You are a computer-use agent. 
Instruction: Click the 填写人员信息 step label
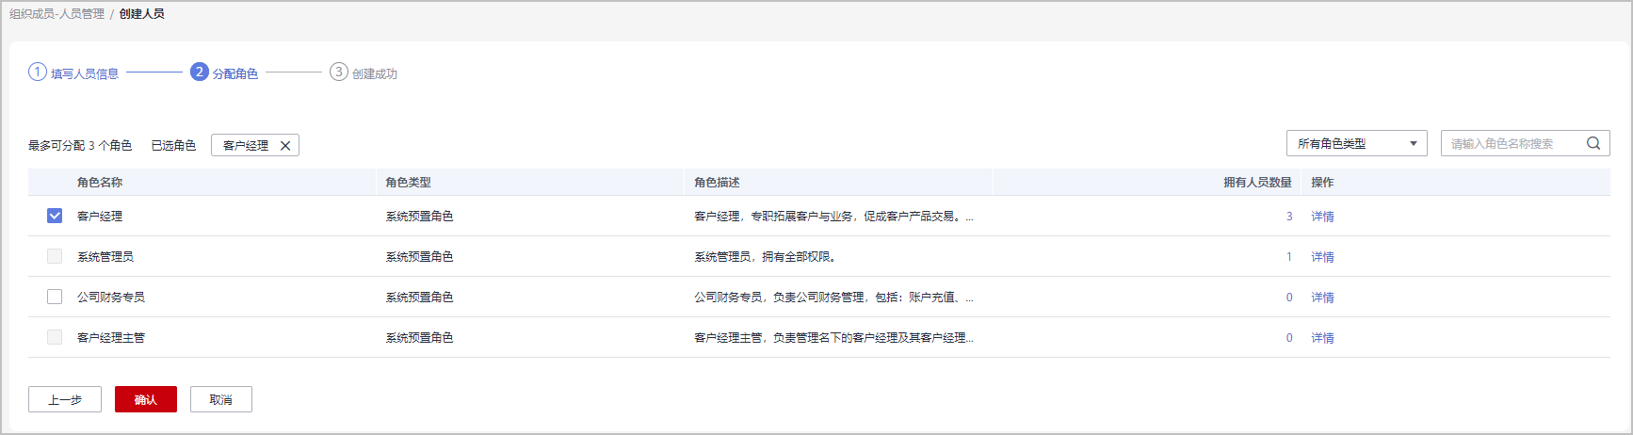tap(85, 73)
